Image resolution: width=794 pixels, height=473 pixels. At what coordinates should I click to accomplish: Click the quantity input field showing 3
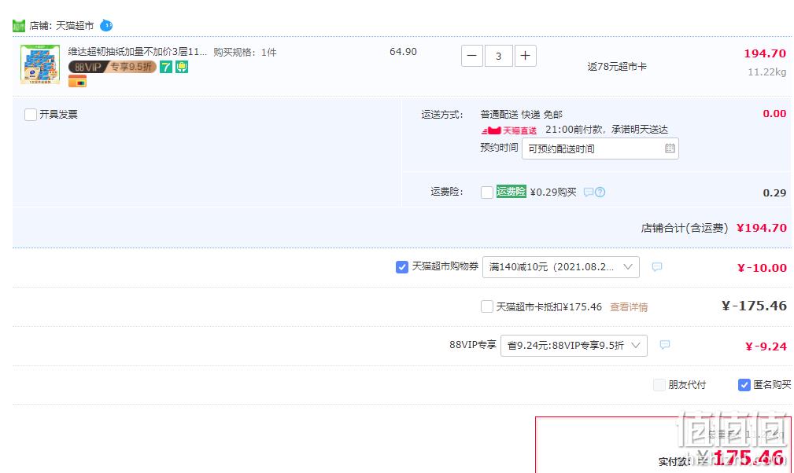pyautogui.click(x=498, y=56)
